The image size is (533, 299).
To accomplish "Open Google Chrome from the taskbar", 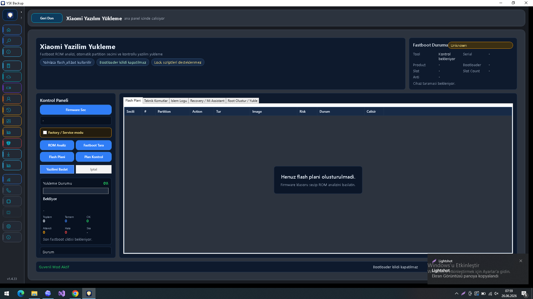I will coord(75,293).
